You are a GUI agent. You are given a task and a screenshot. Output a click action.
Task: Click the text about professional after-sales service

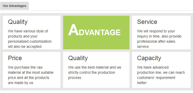pos(159,39)
